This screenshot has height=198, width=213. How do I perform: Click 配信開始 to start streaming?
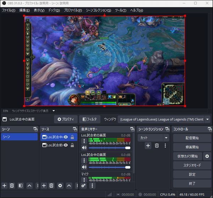click(x=192, y=138)
